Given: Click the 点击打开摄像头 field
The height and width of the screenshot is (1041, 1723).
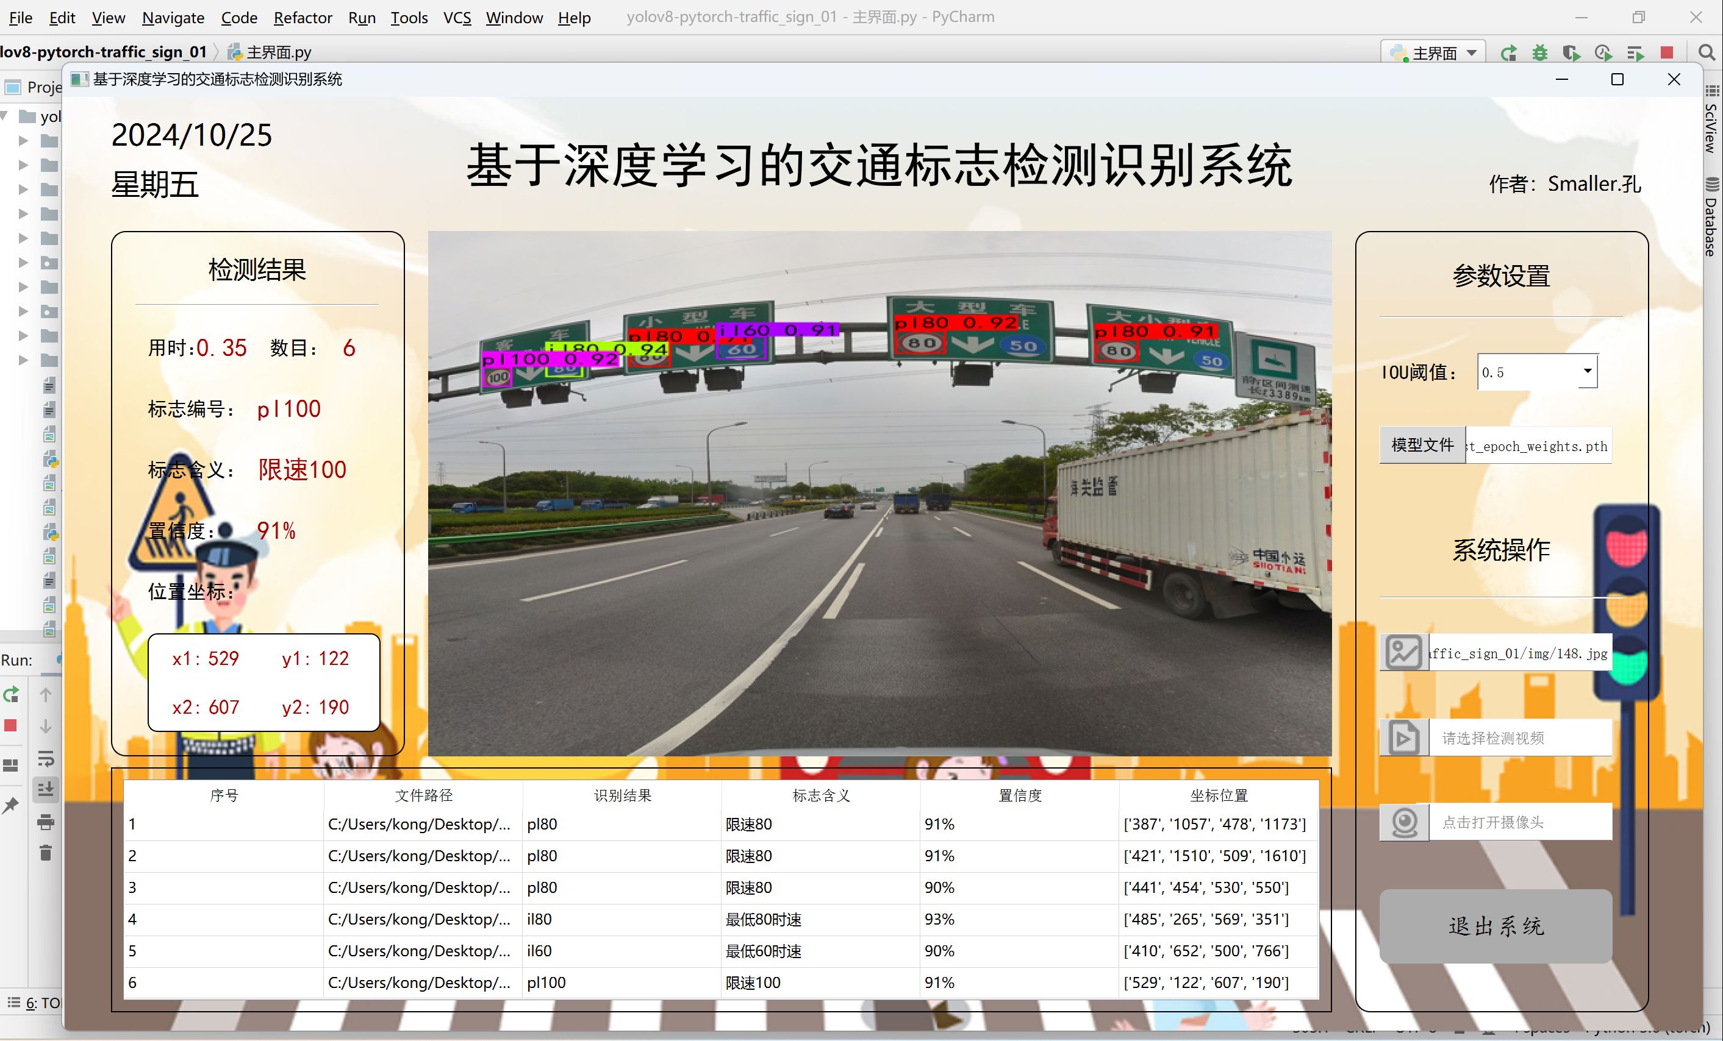Looking at the screenshot, I should point(1521,822).
